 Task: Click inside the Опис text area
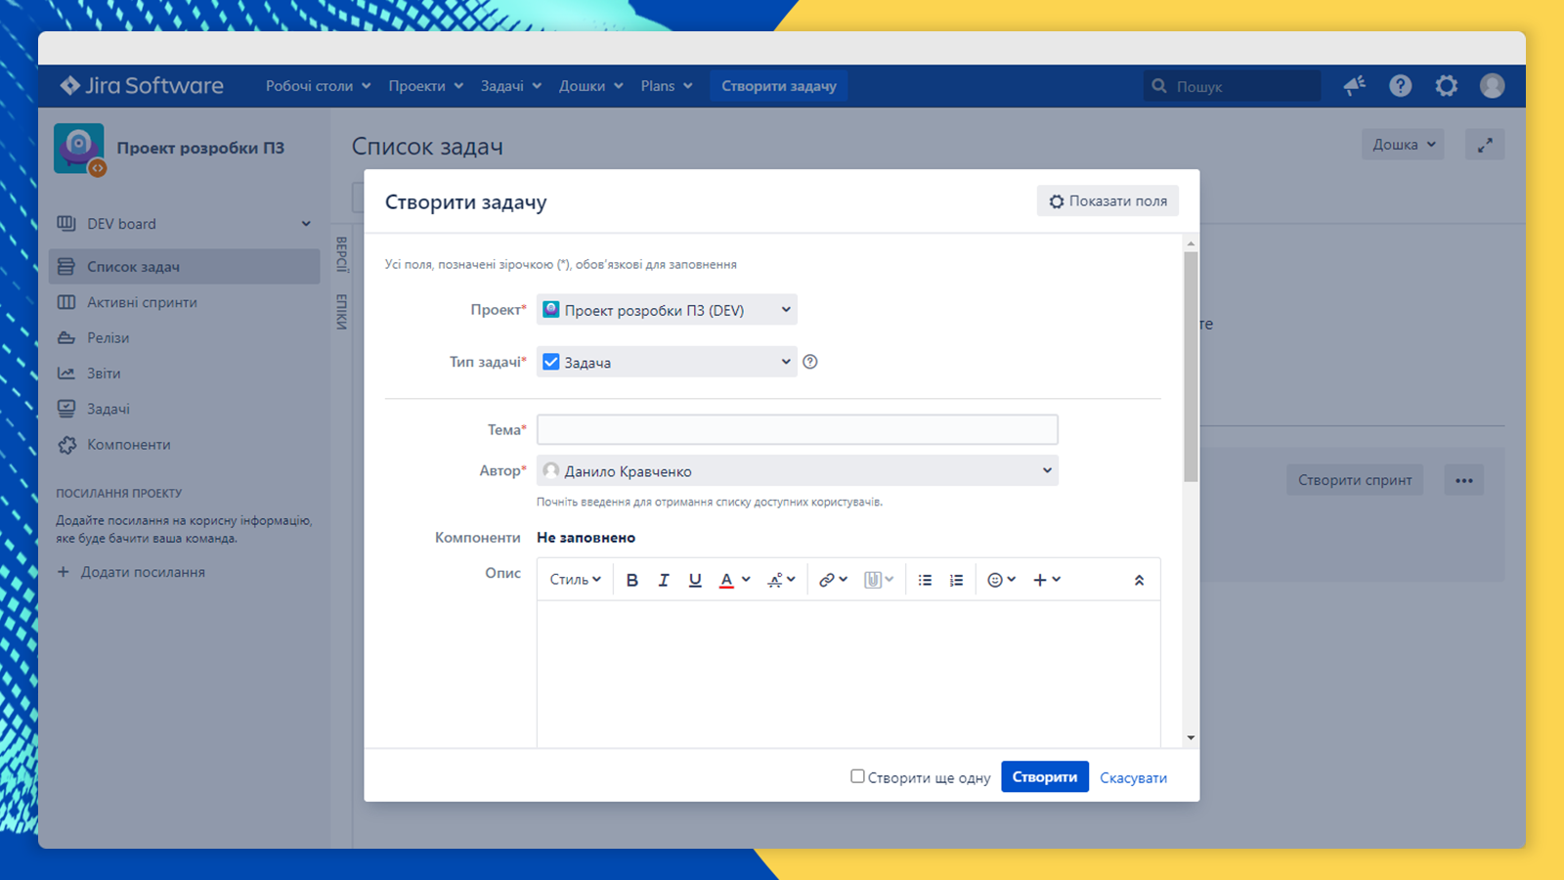[848, 675]
